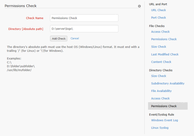Open URL Check in sidebar

click(x=159, y=10)
